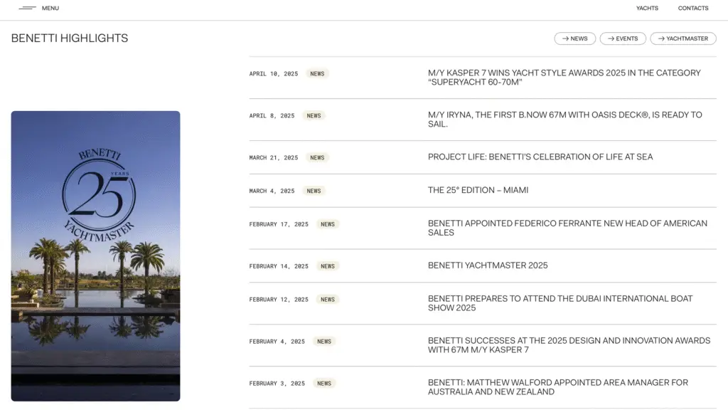Open M/Y Iryna B.Now 67M article
The height and width of the screenshot is (410, 728).
pyautogui.click(x=565, y=120)
